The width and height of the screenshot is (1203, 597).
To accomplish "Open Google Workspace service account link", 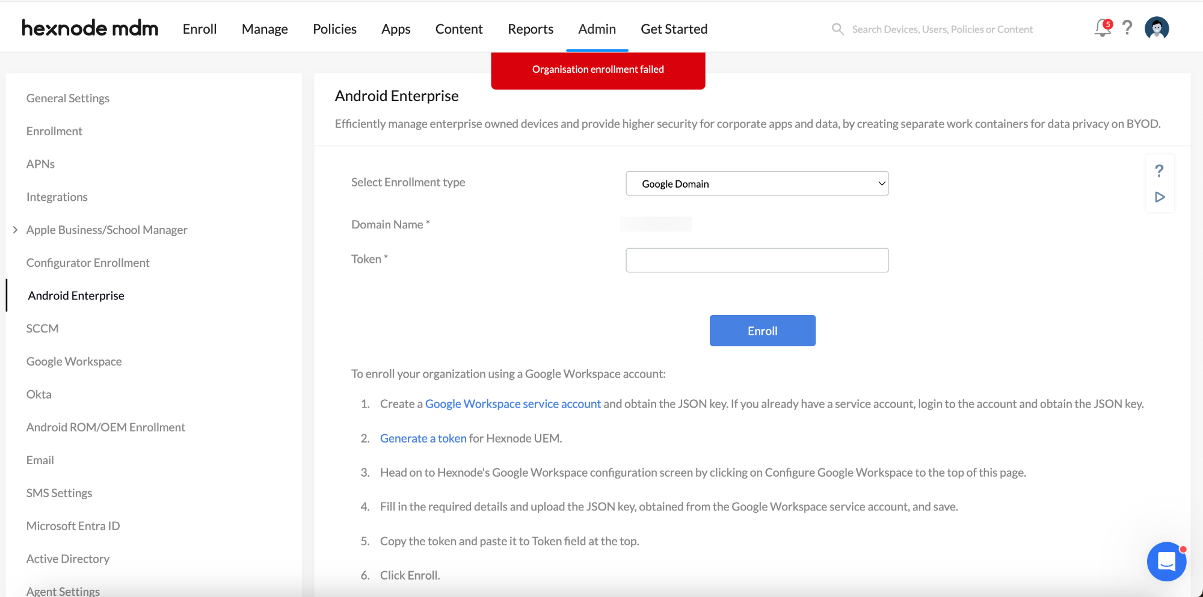I will point(513,404).
